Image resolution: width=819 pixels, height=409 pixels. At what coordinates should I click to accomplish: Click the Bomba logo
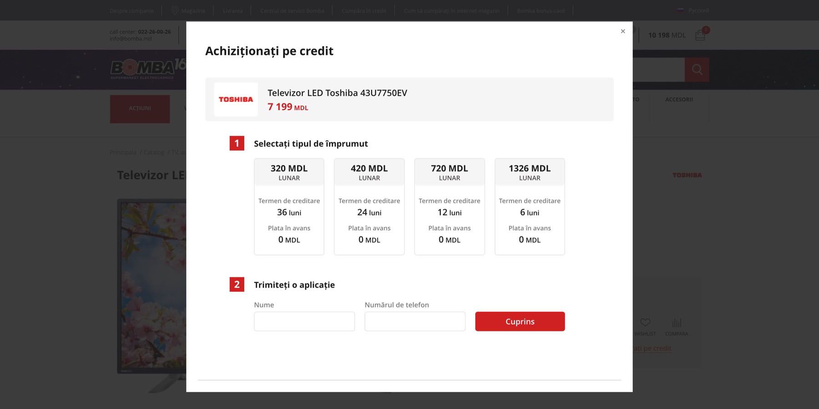pos(148,69)
